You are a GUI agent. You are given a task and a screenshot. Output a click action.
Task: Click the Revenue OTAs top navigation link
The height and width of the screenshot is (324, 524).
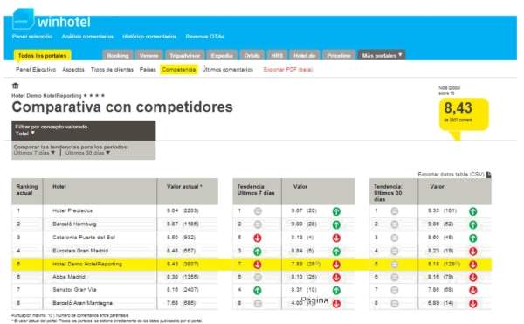pyautogui.click(x=204, y=37)
